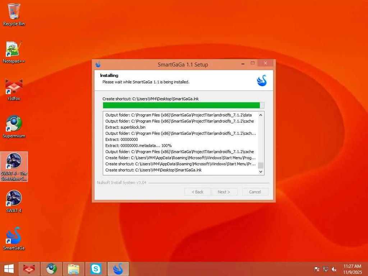Select the Supermium desktop shortcut
This screenshot has width=368, height=276.
click(x=14, y=127)
